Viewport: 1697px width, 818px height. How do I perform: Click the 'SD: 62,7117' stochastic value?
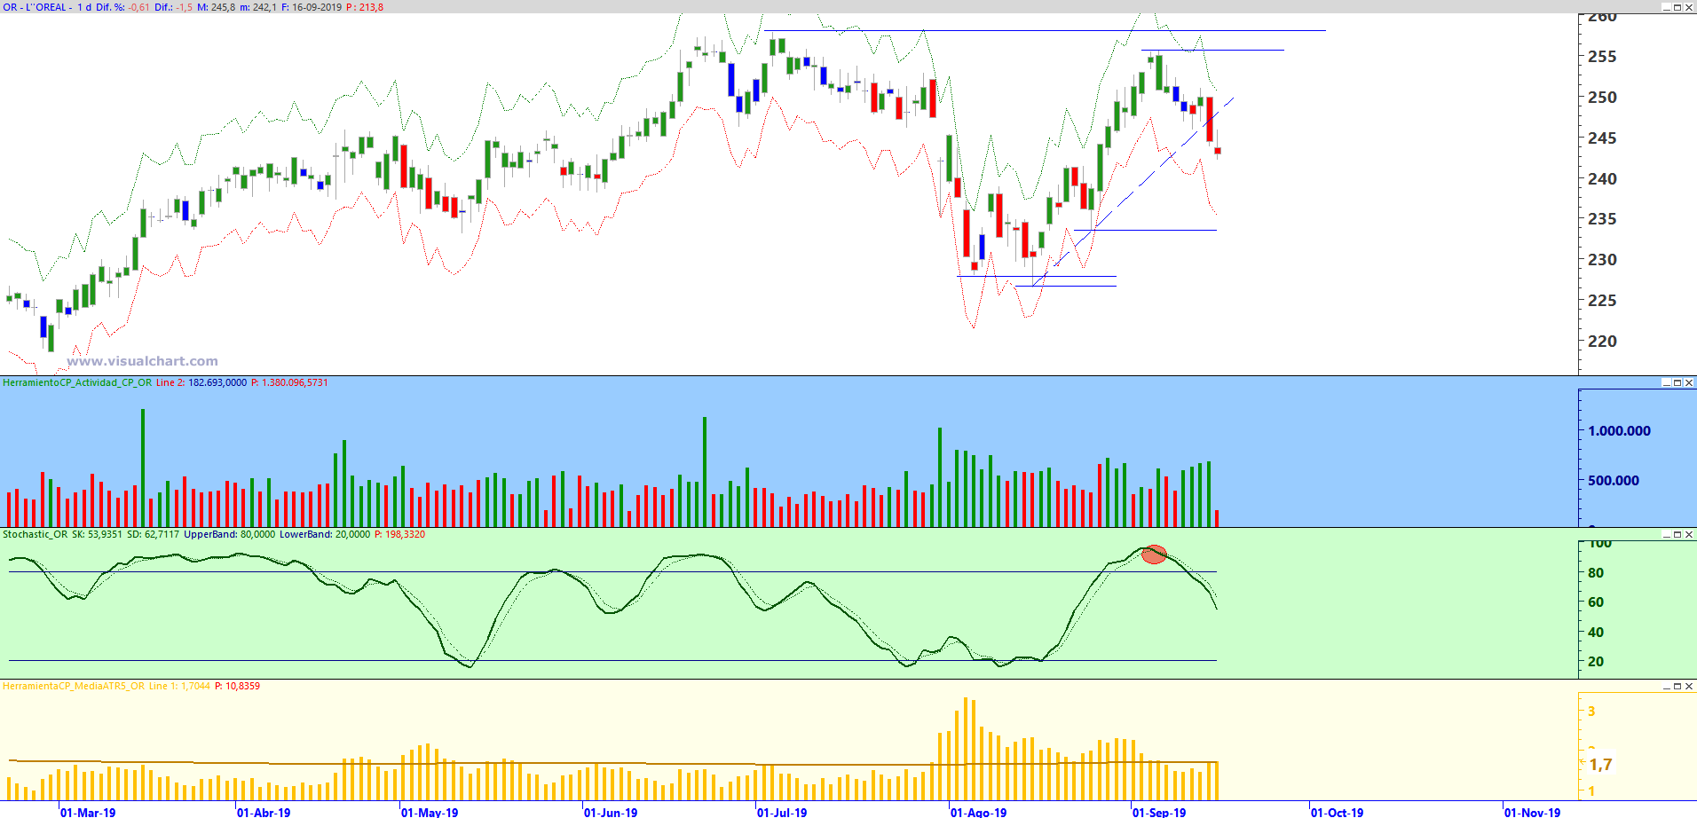click(x=153, y=534)
